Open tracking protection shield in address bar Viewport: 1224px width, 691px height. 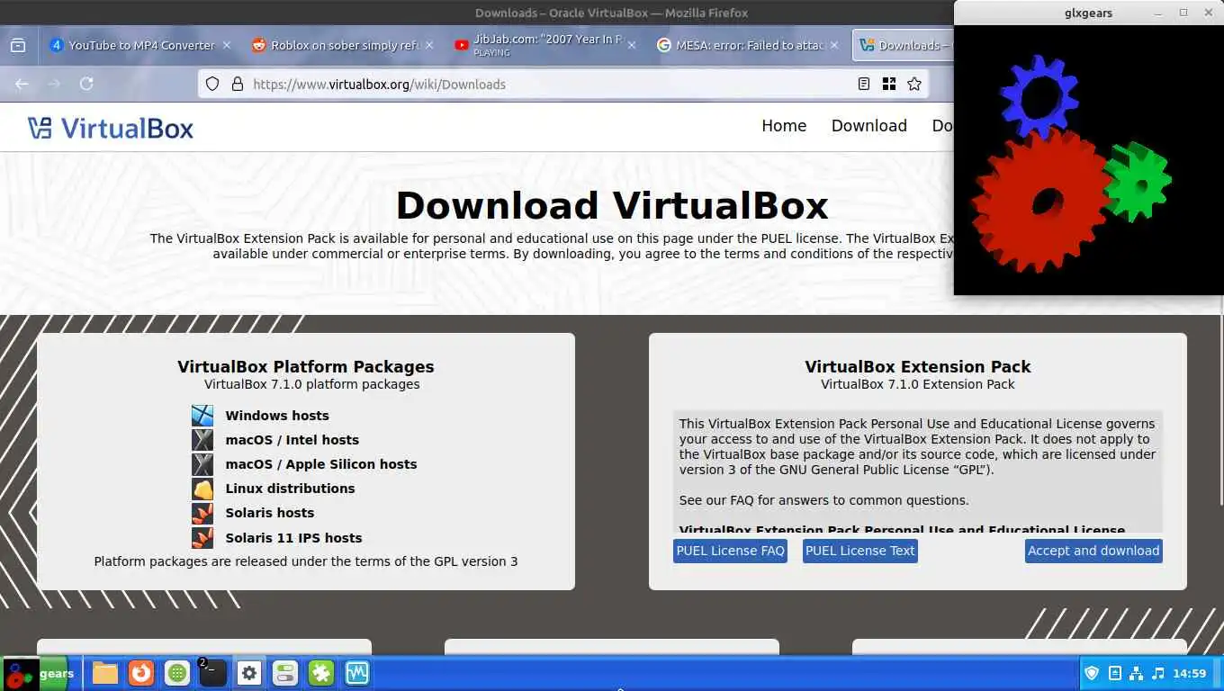click(212, 84)
